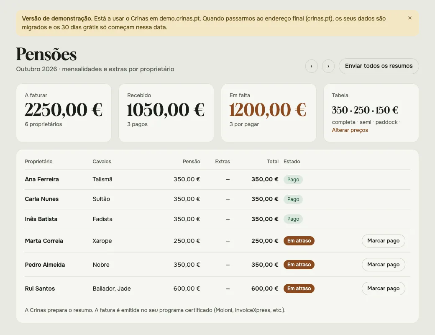This screenshot has width=435, height=335.
Task: Click the Pensão column header
Action: tap(192, 162)
